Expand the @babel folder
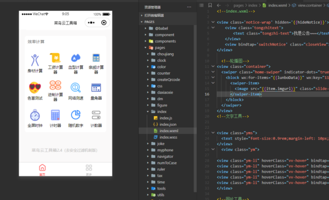The height and width of the screenshot is (200, 329). (146, 28)
